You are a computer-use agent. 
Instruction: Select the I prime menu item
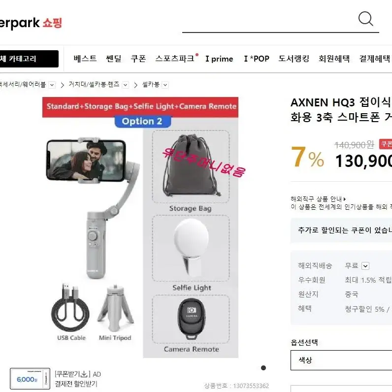click(219, 59)
